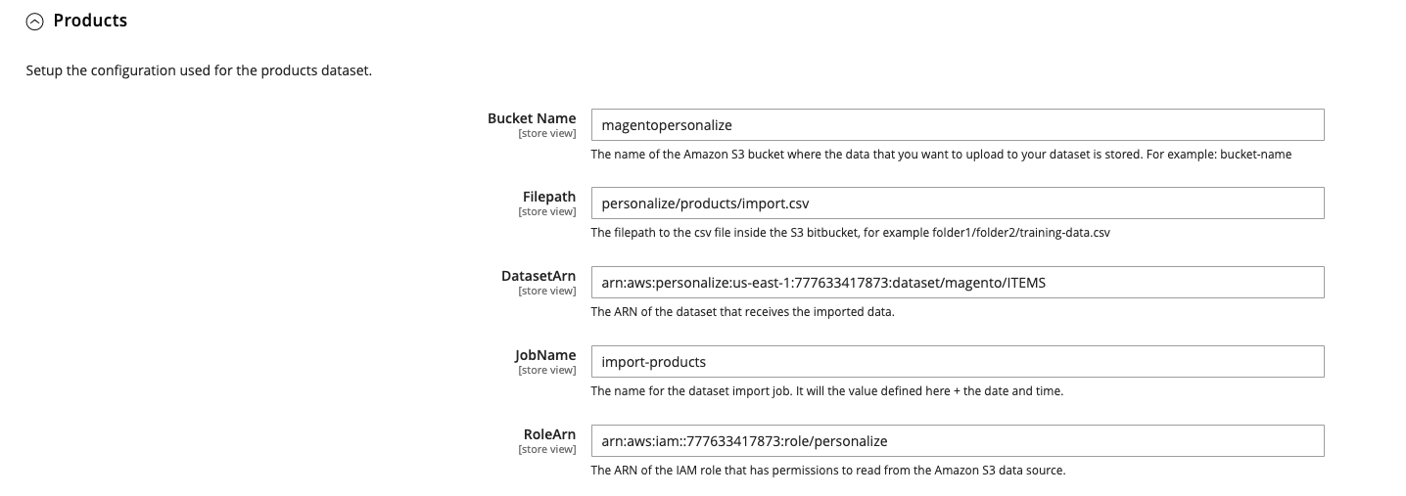The width and height of the screenshot is (1406, 496).
Task: Click the S3 bucket name help text
Action: (940, 155)
